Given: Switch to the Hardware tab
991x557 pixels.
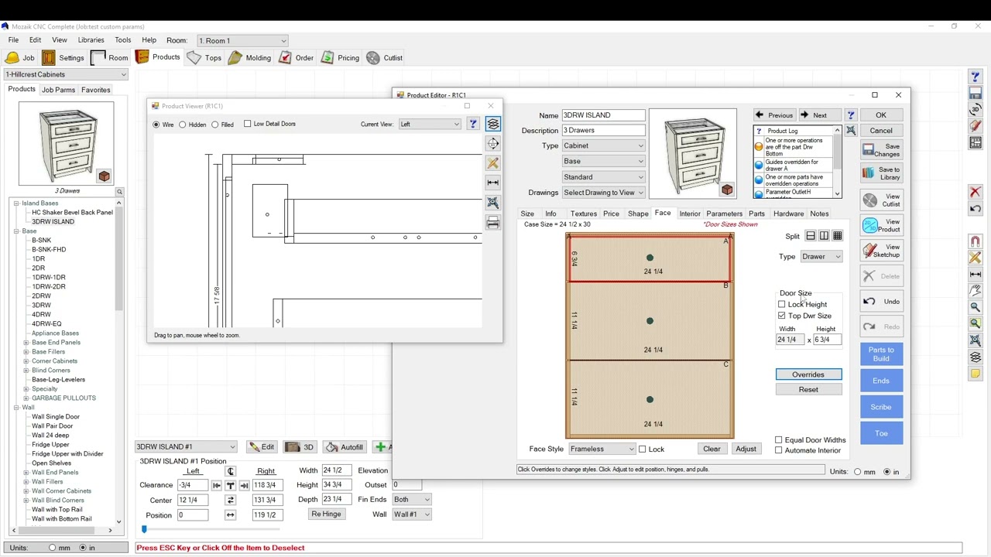Looking at the screenshot, I should pyautogui.click(x=788, y=214).
